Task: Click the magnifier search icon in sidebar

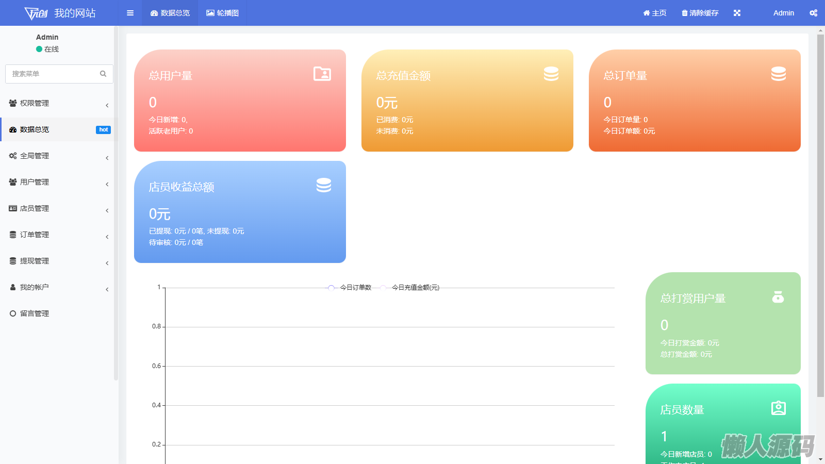Action: pyautogui.click(x=103, y=74)
